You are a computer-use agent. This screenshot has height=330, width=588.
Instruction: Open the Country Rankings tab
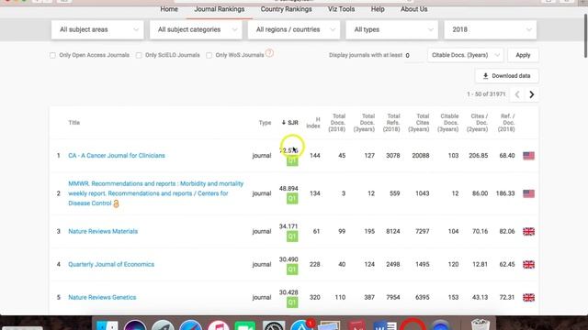tap(286, 9)
